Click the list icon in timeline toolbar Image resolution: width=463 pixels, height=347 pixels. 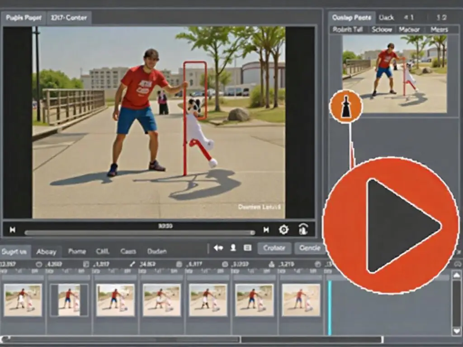247,248
